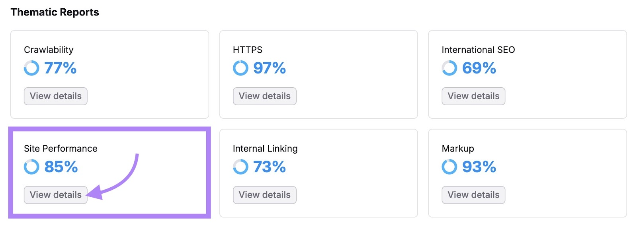Click the Thematic Reports heading

(55, 12)
